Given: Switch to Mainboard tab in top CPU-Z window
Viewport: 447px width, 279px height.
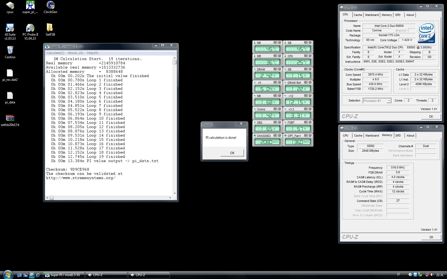Looking at the screenshot, I should (372, 15).
